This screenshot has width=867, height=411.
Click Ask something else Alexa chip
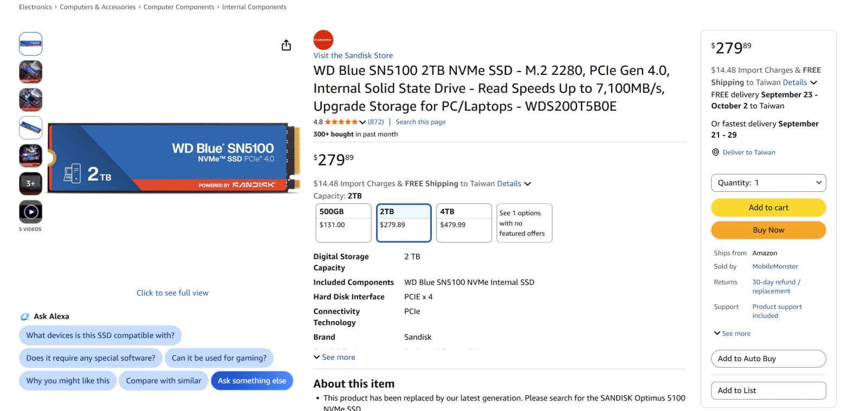point(252,381)
